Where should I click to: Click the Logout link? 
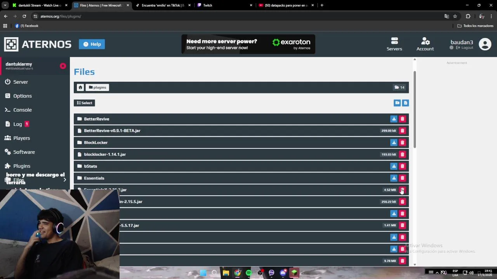(464, 48)
